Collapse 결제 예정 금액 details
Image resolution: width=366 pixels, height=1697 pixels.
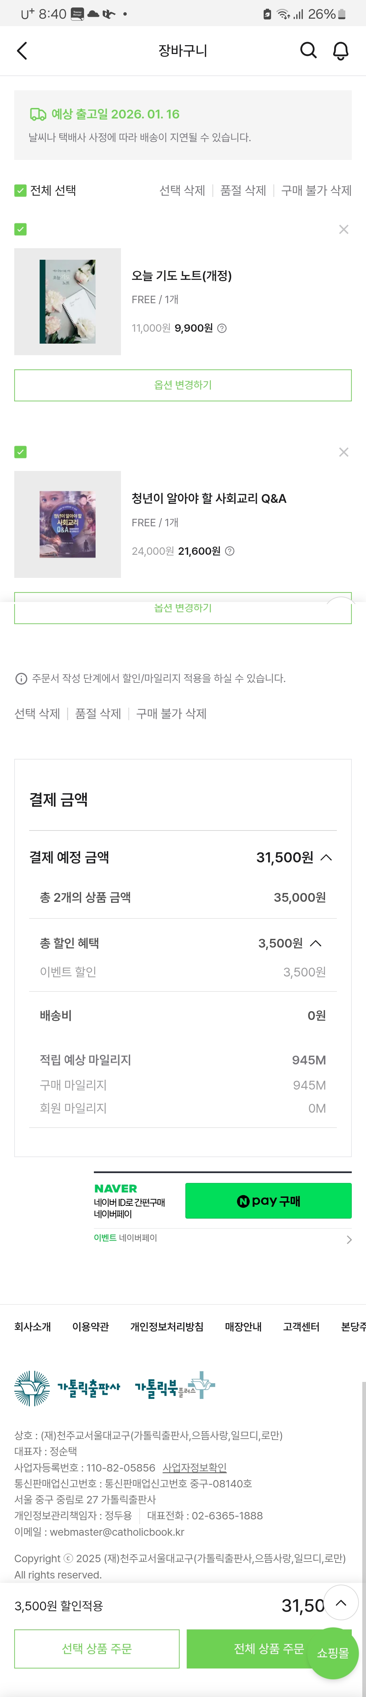pyautogui.click(x=326, y=857)
